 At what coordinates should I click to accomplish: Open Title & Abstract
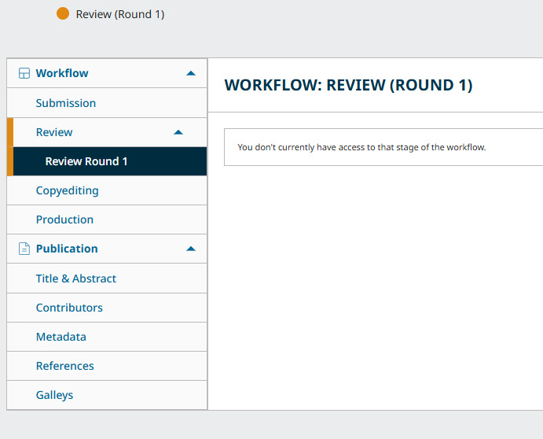[x=107, y=279]
